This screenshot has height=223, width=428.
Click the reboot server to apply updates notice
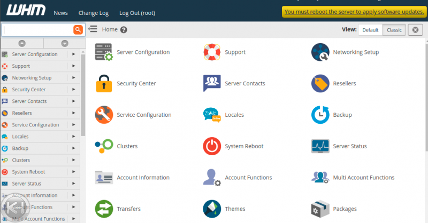[354, 12]
